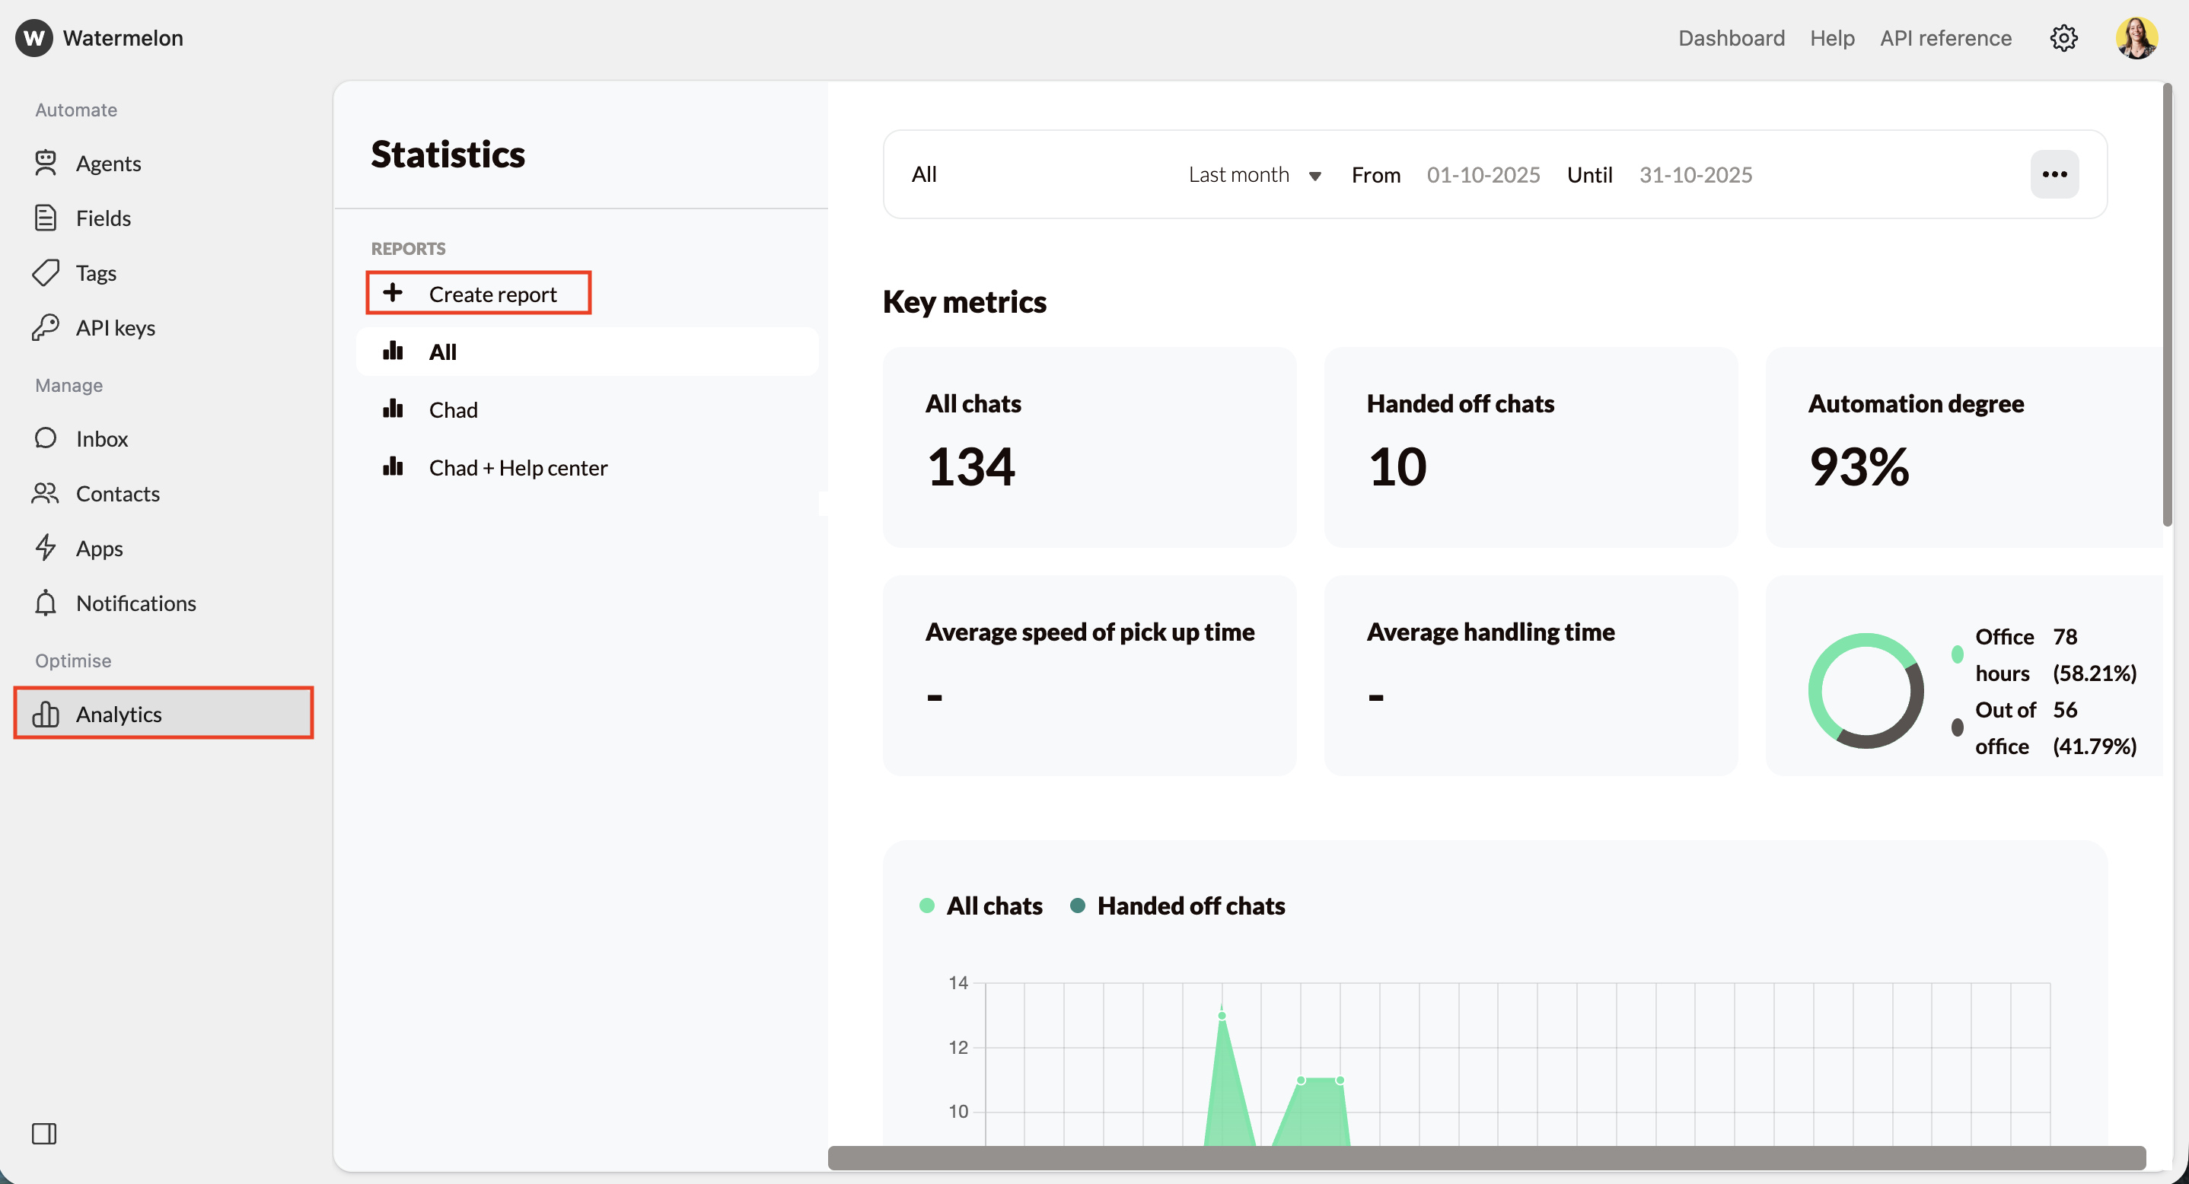Open Notifications settings
Viewport: 2189px width, 1184px height.
click(136, 603)
